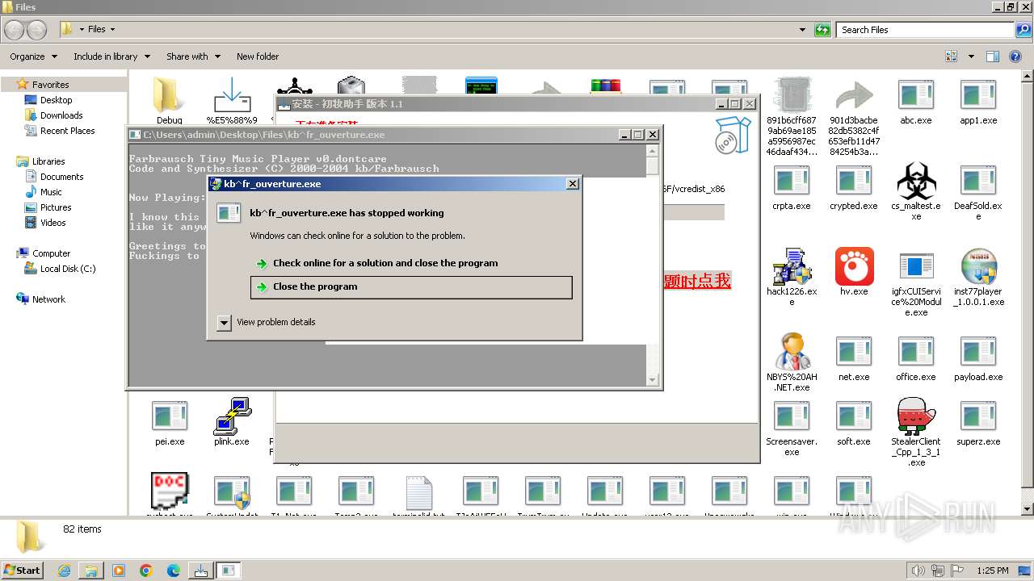The image size is (1034, 581).
Task: Select Network in navigation pane
Action: [x=48, y=299]
